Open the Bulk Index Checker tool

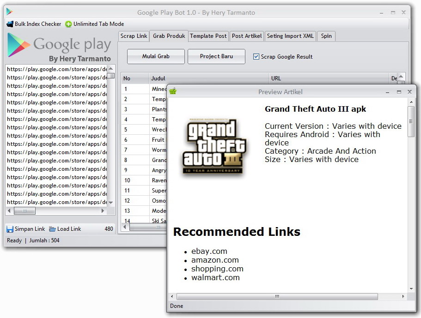[x=34, y=24]
